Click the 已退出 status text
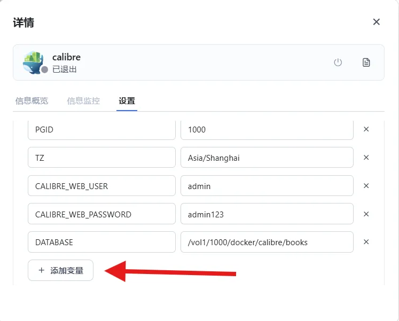Image resolution: width=399 pixels, height=321 pixels. pyautogui.click(x=65, y=69)
